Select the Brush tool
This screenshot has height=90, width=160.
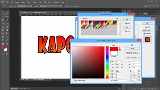[7, 23]
